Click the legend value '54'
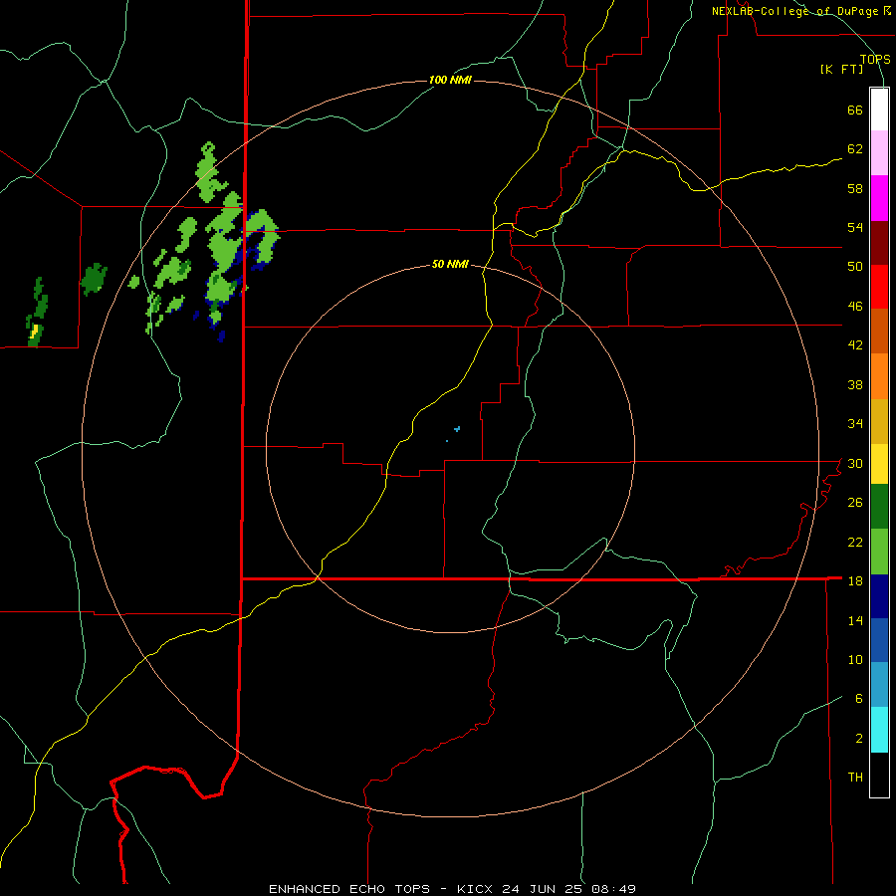This screenshot has width=896, height=896. 855,227
